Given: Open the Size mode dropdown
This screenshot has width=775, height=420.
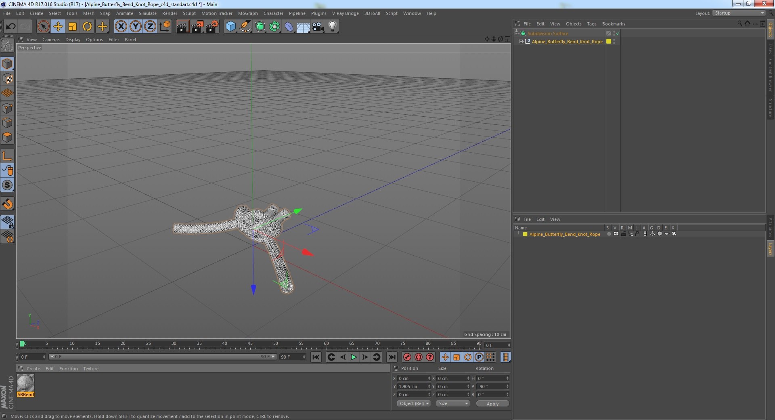Looking at the screenshot, I should [453, 403].
